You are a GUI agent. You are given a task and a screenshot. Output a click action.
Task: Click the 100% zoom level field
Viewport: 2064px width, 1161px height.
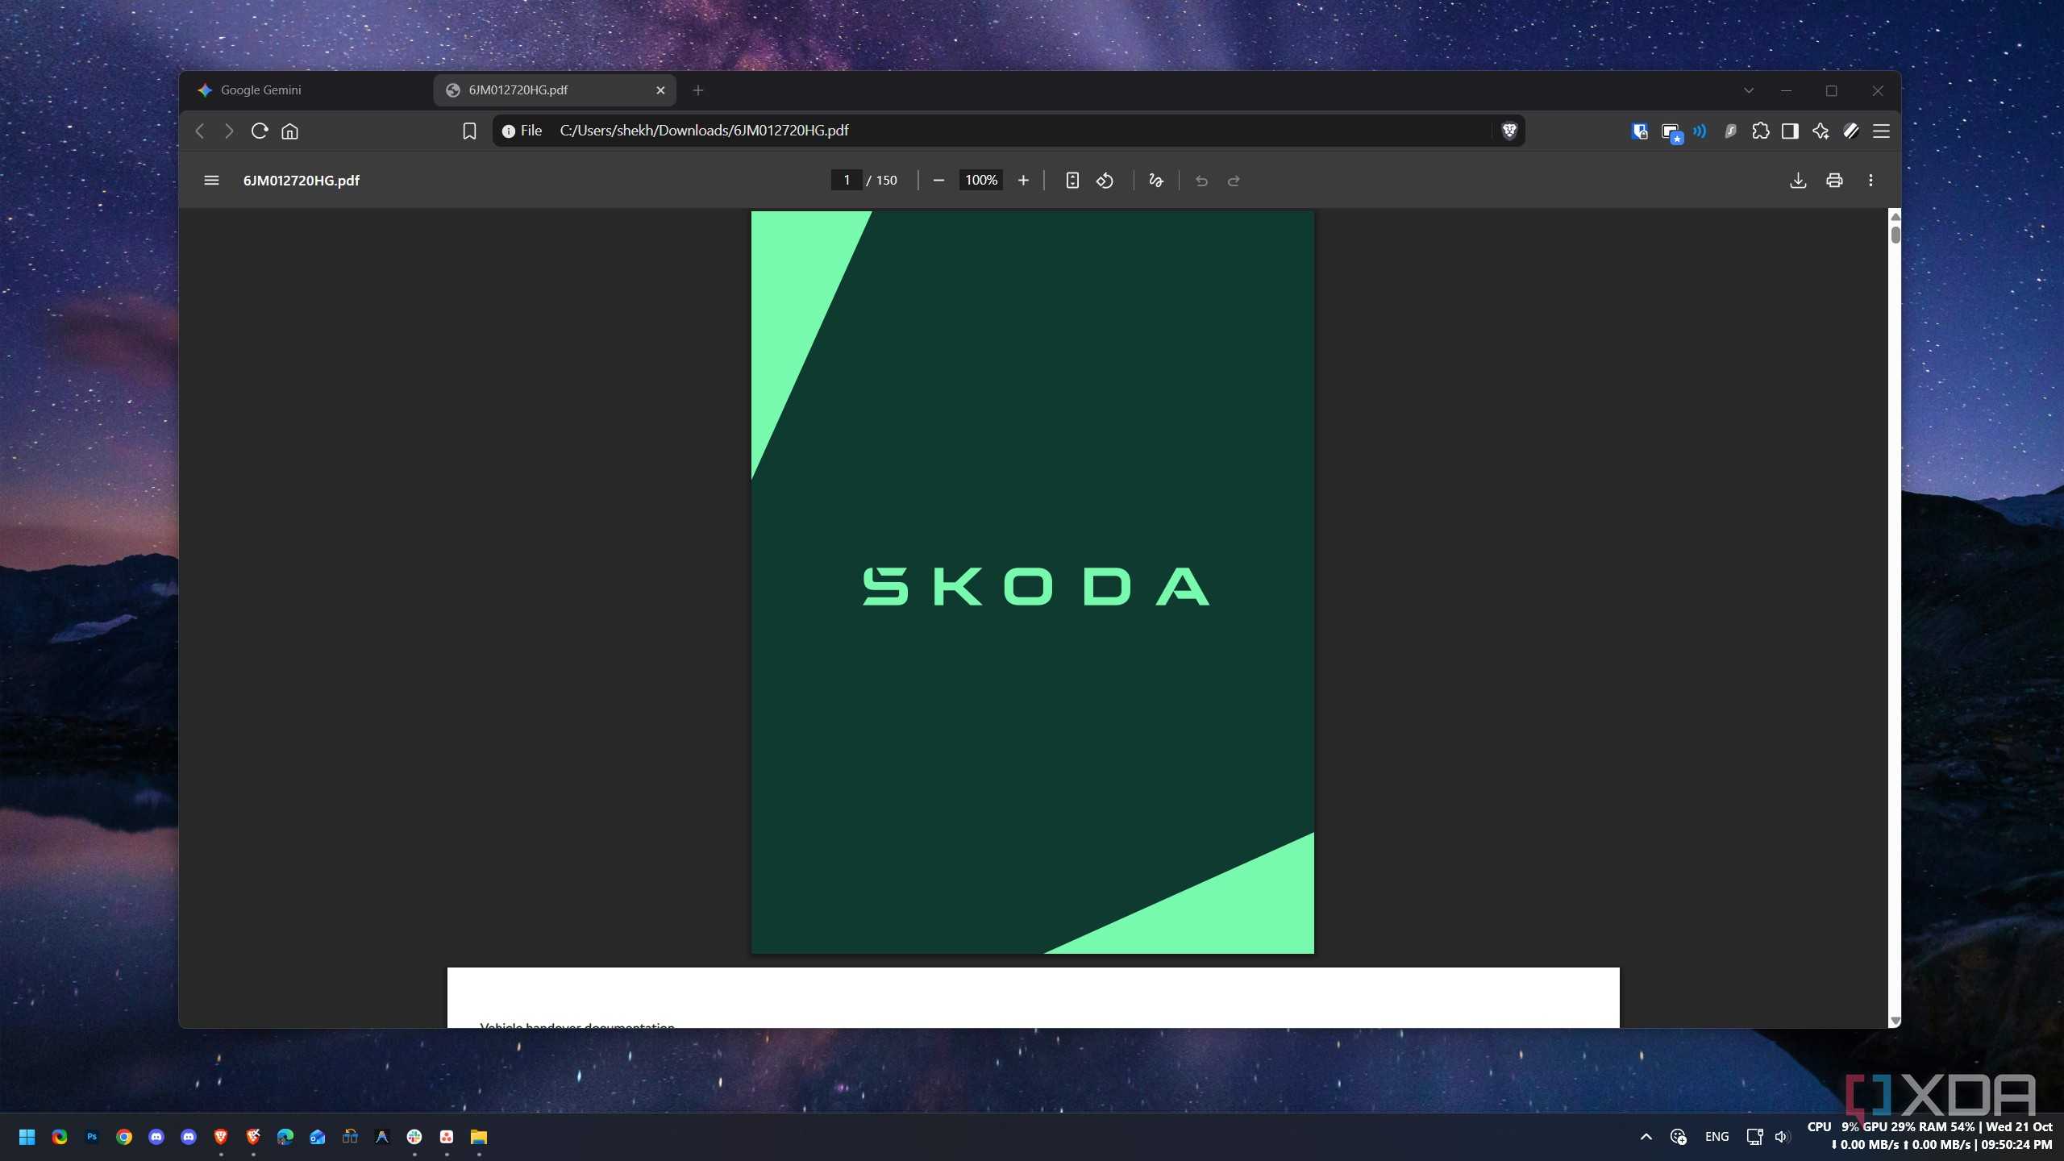pos(980,181)
